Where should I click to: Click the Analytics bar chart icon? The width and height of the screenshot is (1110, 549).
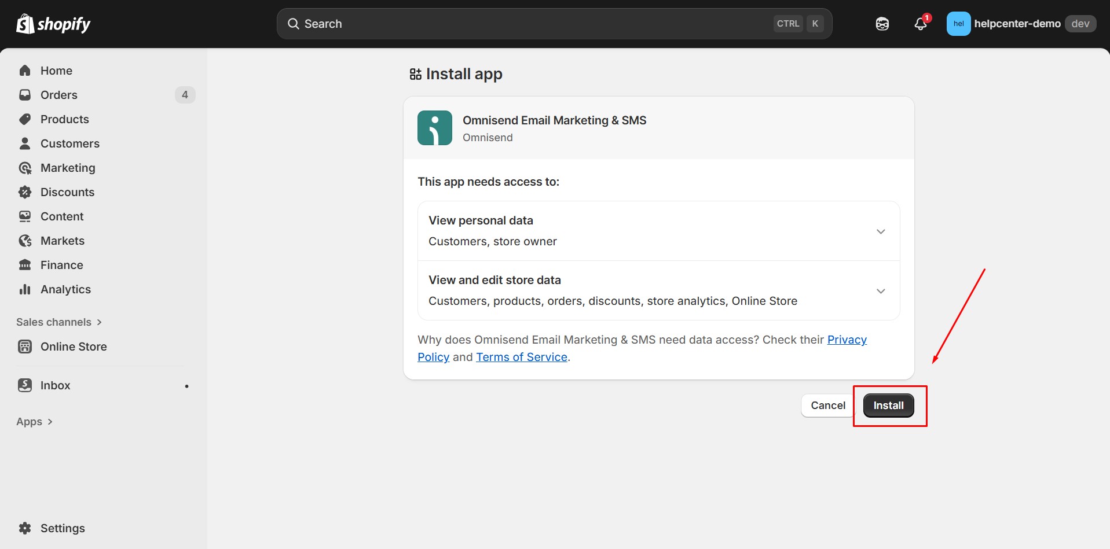point(25,289)
